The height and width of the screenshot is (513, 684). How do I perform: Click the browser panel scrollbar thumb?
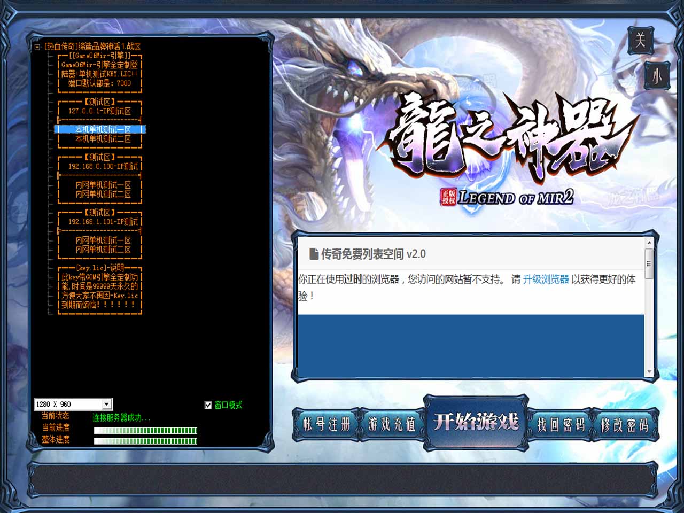649,263
